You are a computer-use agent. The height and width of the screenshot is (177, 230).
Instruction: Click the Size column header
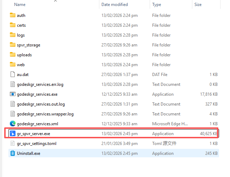[198, 5]
